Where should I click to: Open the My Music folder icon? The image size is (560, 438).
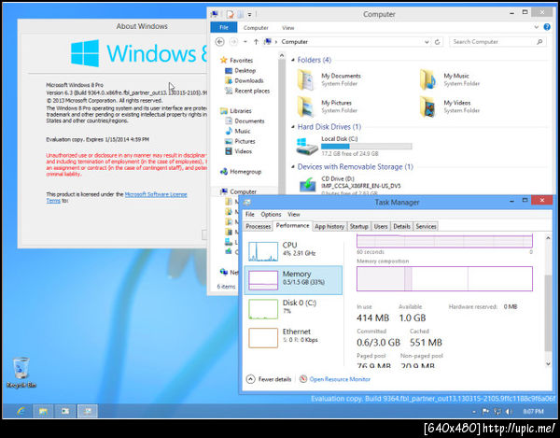point(428,80)
